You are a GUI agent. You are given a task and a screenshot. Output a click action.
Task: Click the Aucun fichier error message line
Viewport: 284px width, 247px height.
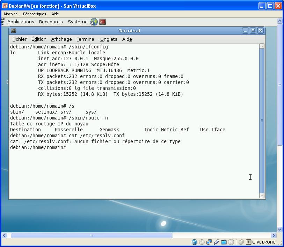pos(95,141)
